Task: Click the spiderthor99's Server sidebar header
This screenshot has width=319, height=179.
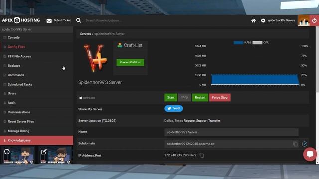Action: coord(36,29)
